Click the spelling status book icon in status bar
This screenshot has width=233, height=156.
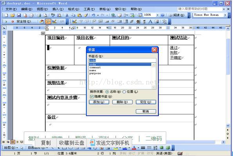(180, 154)
